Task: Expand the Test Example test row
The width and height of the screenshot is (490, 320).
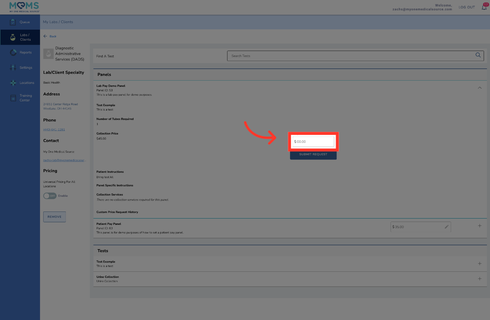Action: [x=479, y=264]
